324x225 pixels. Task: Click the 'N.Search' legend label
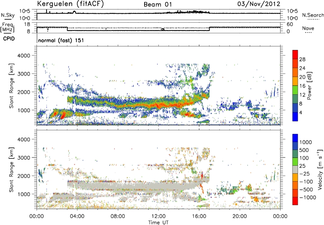[x=313, y=15]
